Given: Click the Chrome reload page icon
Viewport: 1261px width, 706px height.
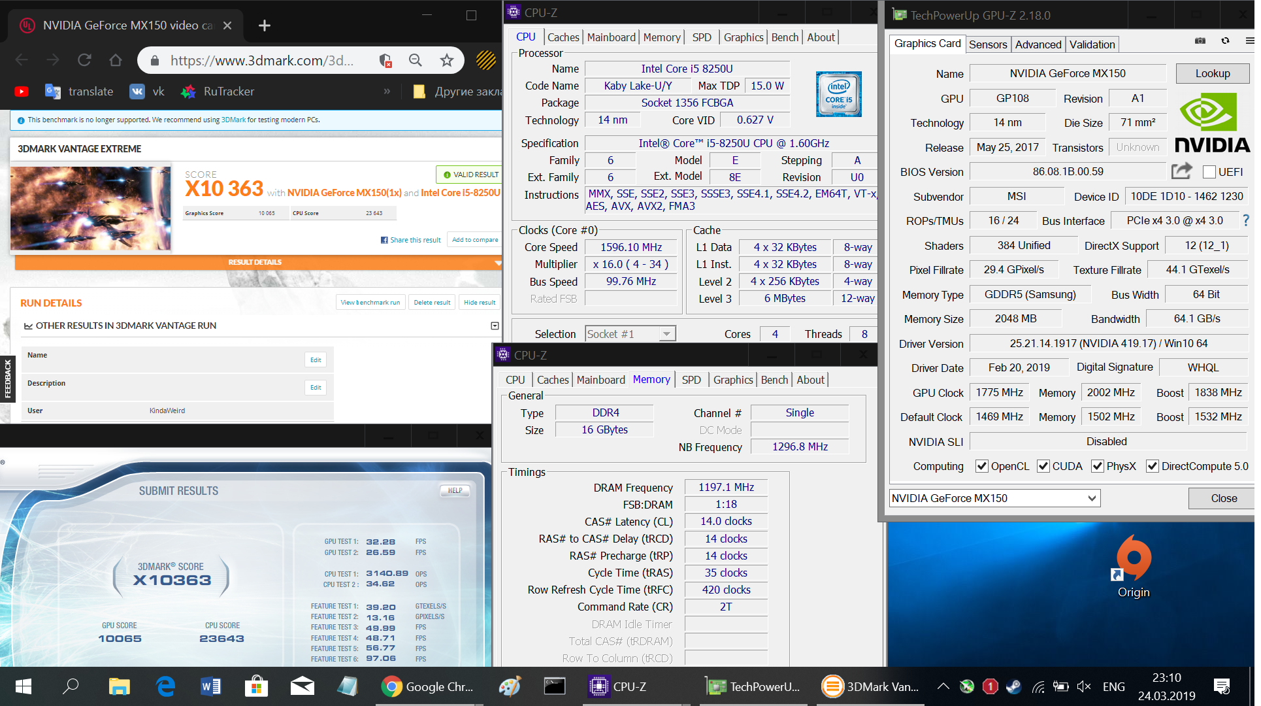Looking at the screenshot, I should [x=84, y=60].
